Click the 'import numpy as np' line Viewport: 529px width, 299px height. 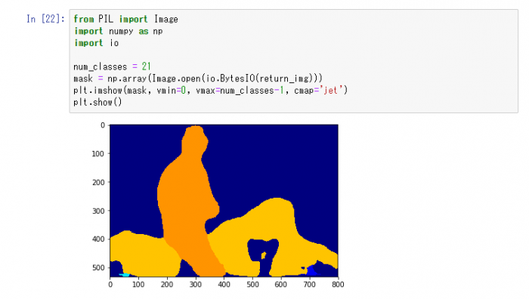[119, 32]
